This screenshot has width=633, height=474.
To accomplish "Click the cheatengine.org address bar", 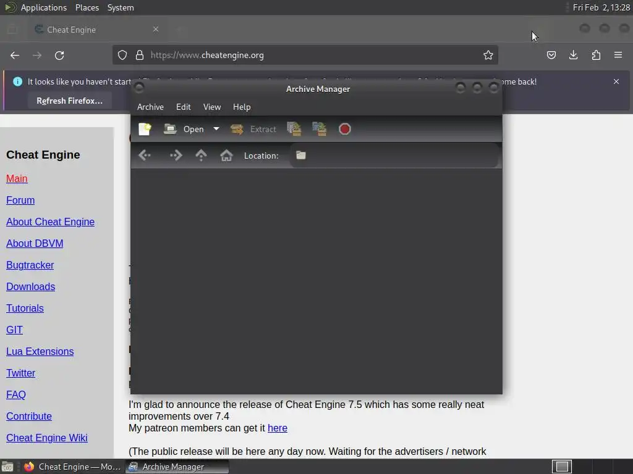I will pyautogui.click(x=305, y=55).
